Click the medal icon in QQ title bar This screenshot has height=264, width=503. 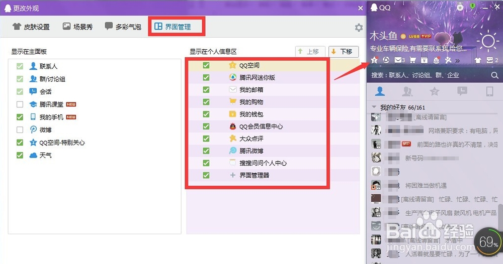[460, 7]
